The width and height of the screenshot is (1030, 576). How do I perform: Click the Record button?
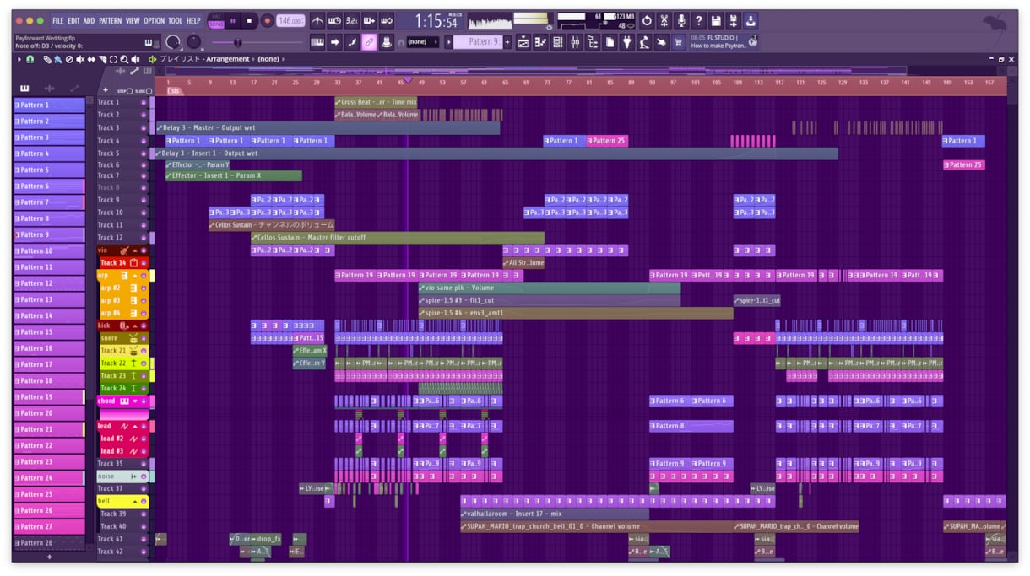click(267, 20)
